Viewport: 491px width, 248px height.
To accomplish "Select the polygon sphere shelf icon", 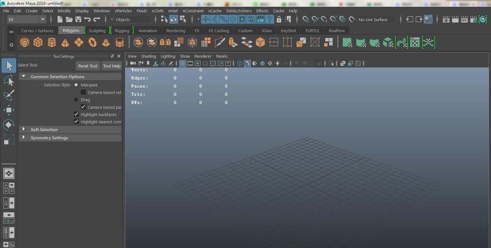I will click(25, 43).
